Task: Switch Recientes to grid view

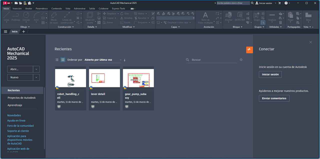Action: tap(63, 60)
